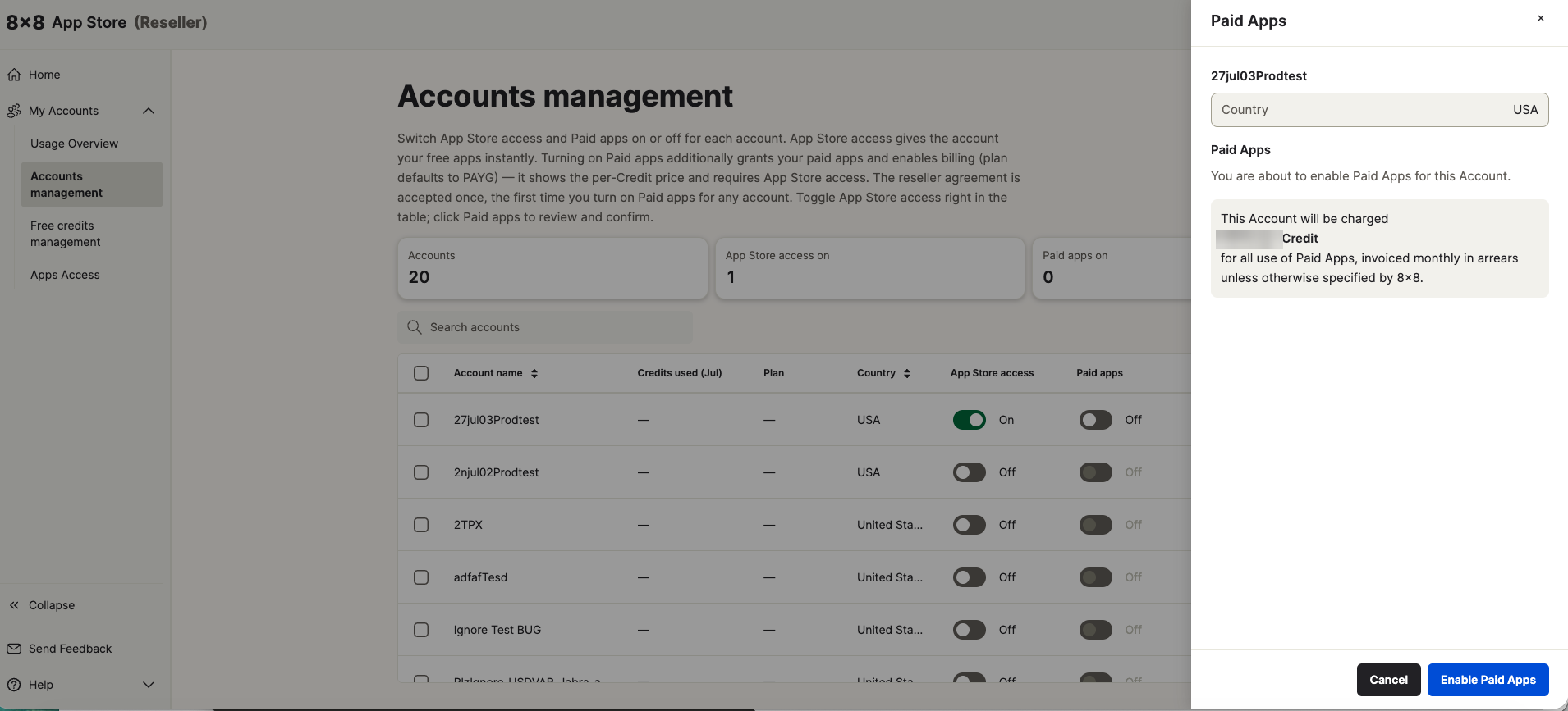Enable App Store access for 2TPX

click(x=970, y=525)
